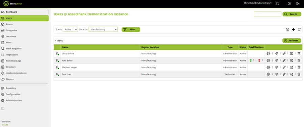304x127 pixels.
Task: Click the steering-wheel profile icon for Paul Baker
Action: coord(268,60)
